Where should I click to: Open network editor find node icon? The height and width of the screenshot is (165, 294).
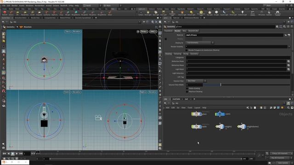(x=288, y=108)
